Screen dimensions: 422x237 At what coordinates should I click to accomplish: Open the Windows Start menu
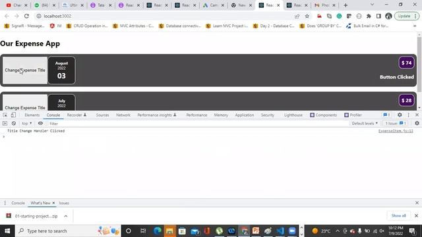point(7,231)
